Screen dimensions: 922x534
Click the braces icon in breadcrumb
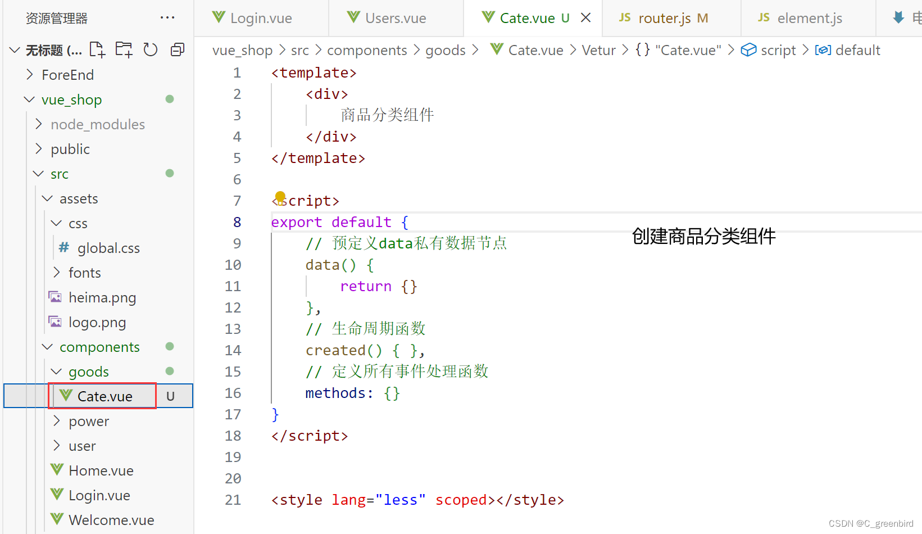[x=643, y=50]
